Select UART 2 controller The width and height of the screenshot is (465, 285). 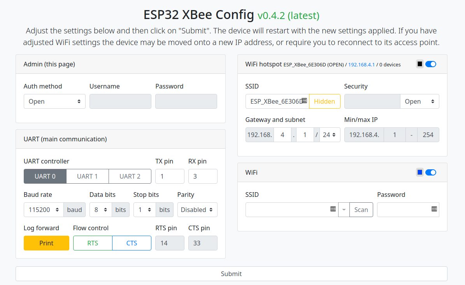(130, 176)
